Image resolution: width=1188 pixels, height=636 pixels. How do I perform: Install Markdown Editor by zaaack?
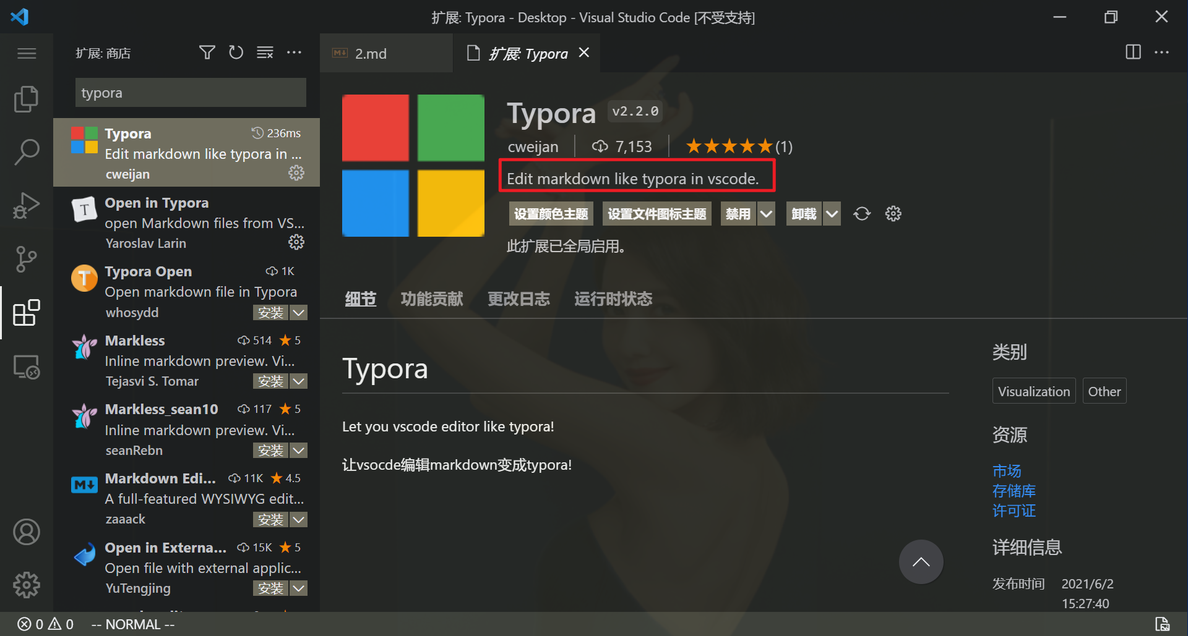270,520
